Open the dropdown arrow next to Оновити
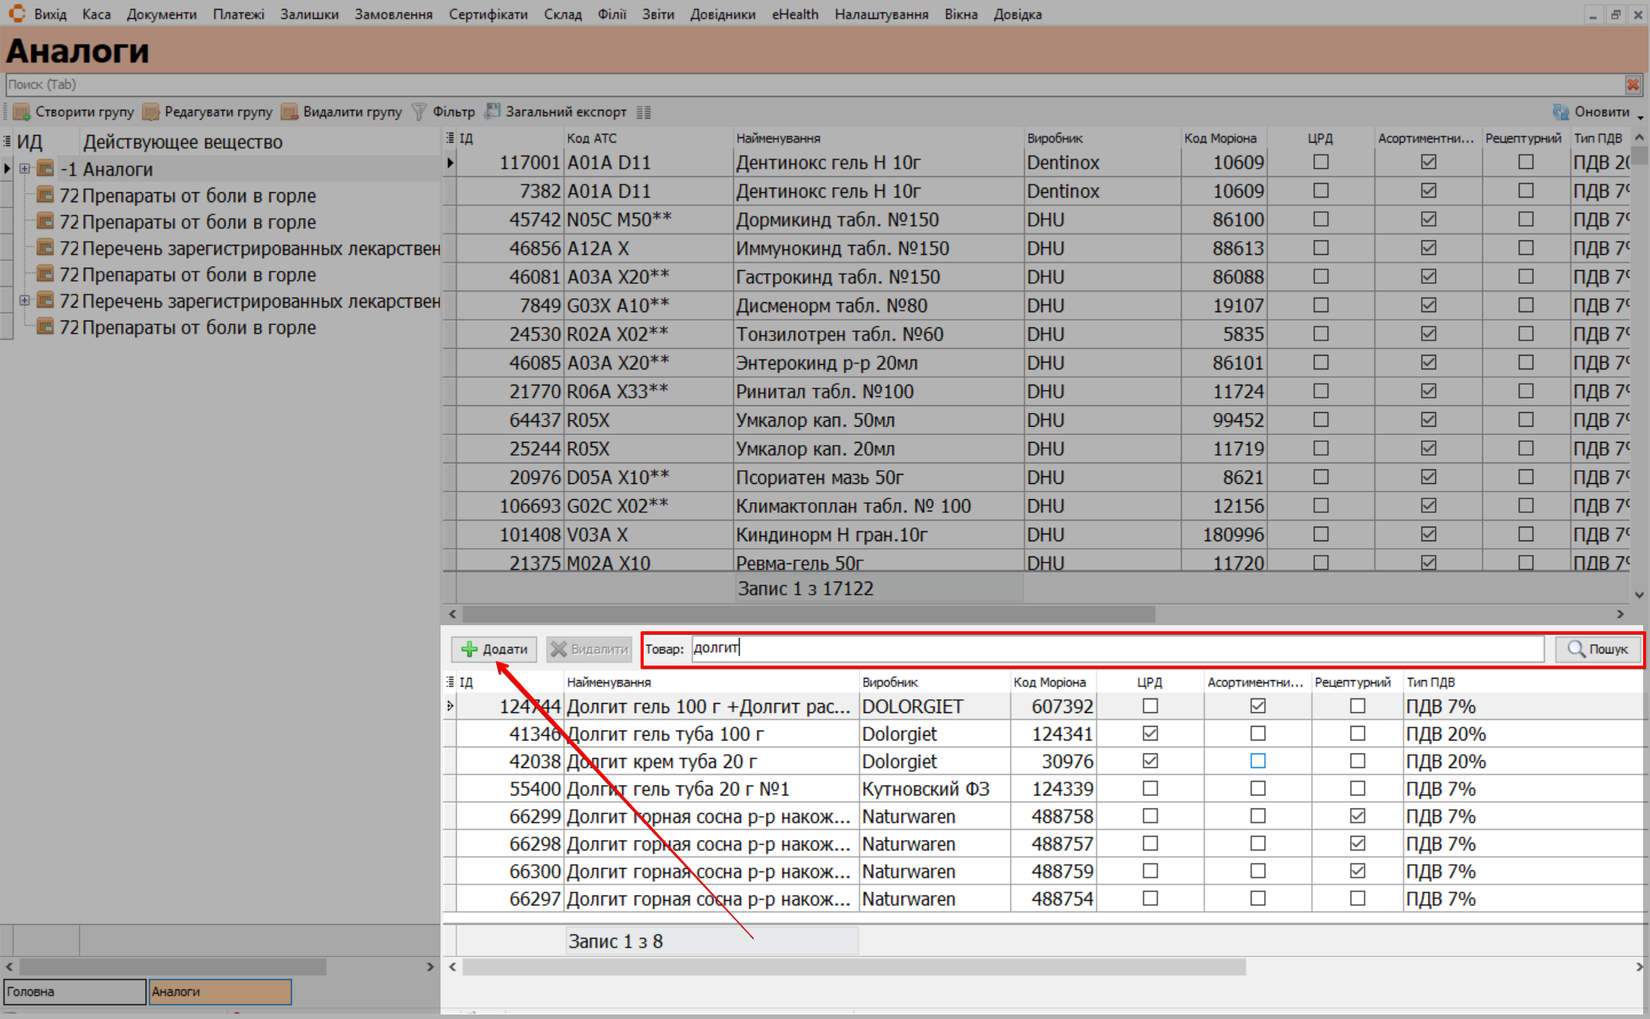Image resolution: width=1650 pixels, height=1019 pixels. 1640,117
